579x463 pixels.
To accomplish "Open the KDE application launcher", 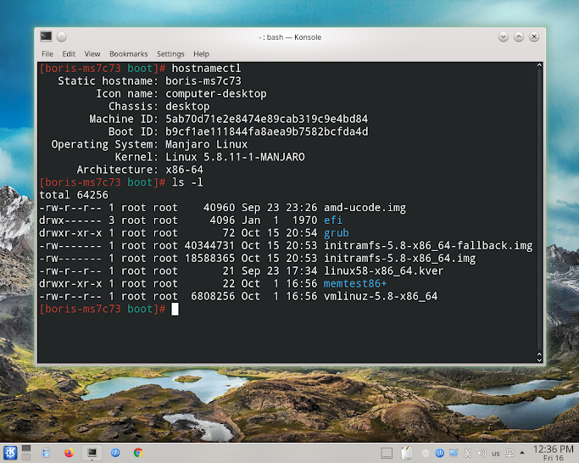I will point(10,453).
